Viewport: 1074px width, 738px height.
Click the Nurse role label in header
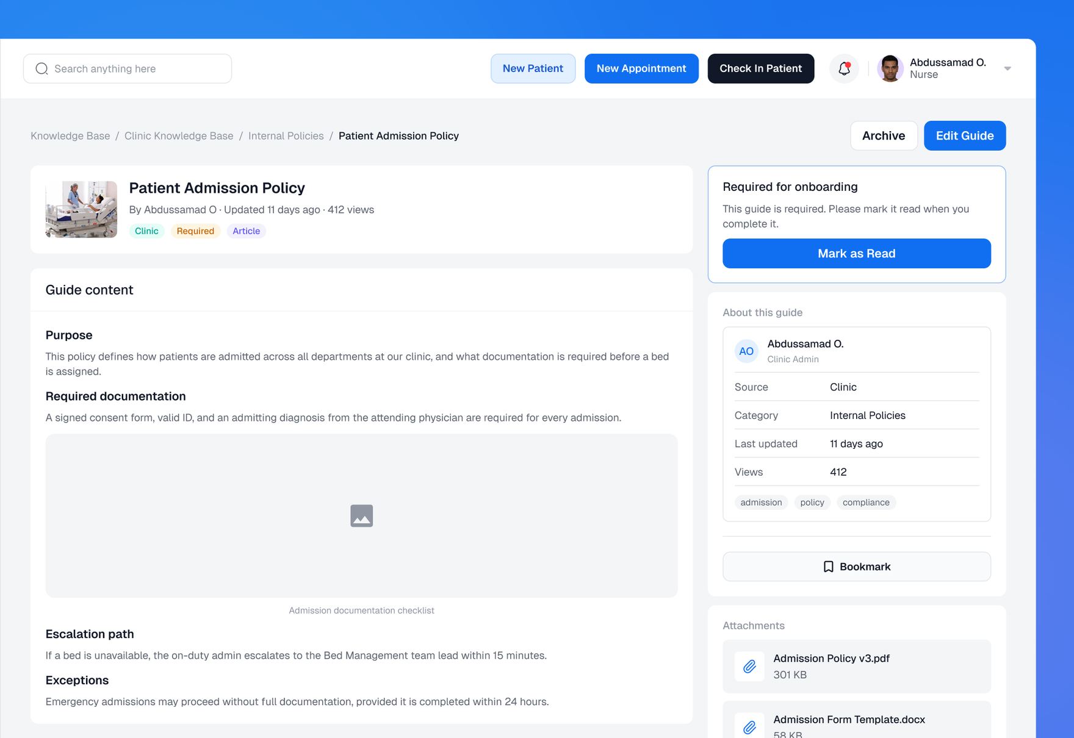[x=924, y=74]
